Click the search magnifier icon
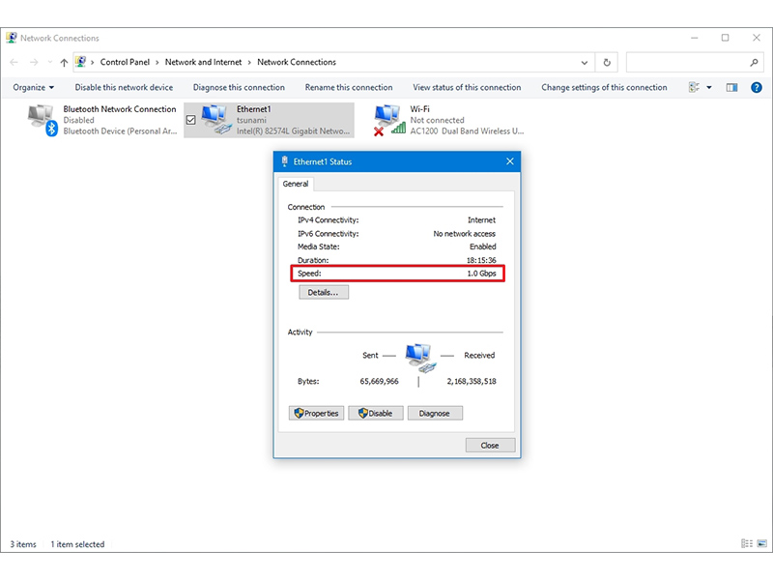 click(754, 62)
